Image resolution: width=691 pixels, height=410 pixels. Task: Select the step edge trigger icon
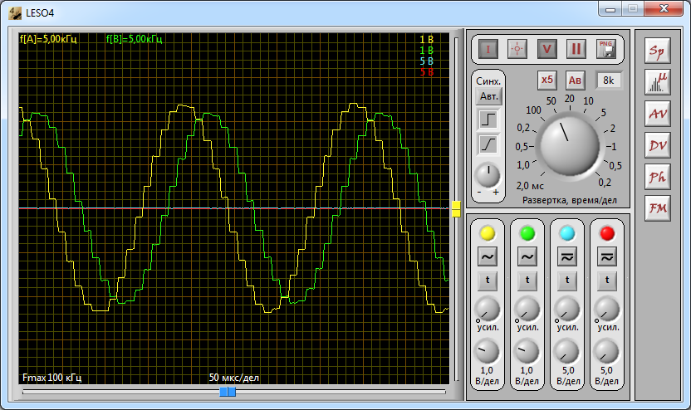(488, 120)
